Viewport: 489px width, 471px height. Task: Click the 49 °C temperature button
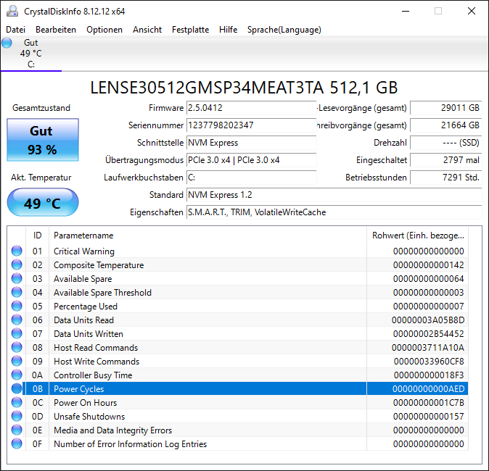click(43, 202)
